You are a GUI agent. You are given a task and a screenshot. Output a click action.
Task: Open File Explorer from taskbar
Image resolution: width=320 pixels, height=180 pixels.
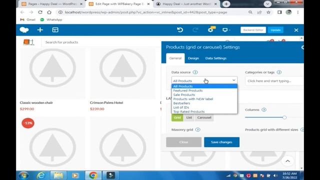58,175
